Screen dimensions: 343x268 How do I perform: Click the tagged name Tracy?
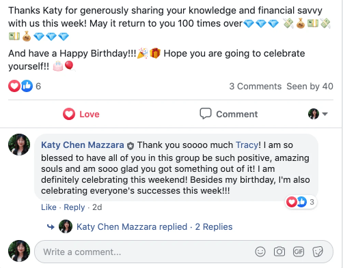[247, 145]
